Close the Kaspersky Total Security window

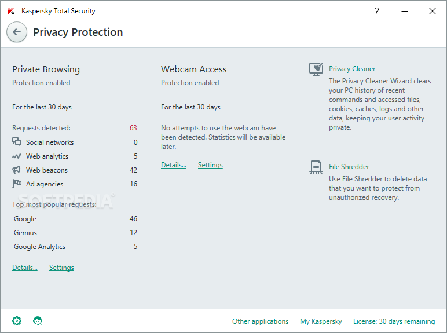(x=432, y=11)
